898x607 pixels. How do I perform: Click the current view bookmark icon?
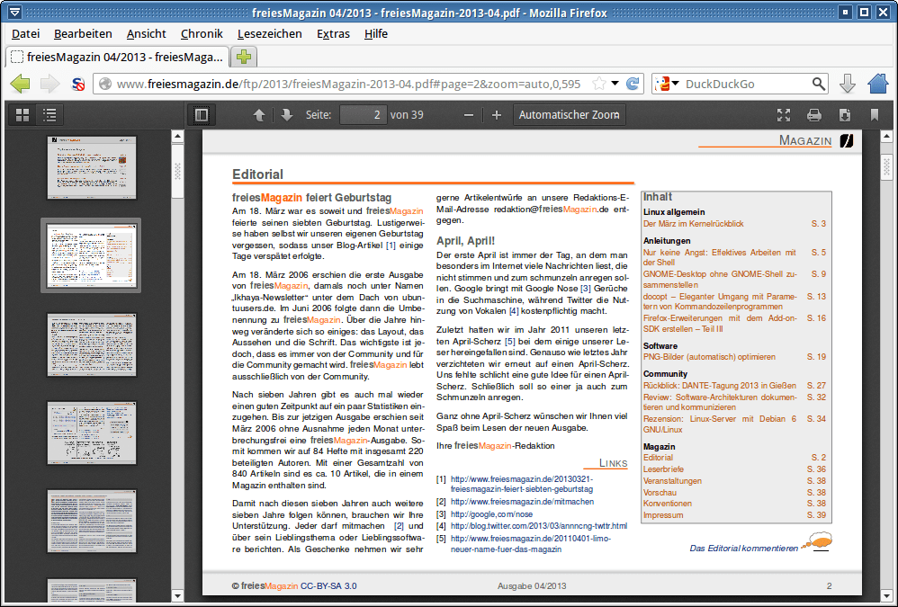tap(874, 115)
